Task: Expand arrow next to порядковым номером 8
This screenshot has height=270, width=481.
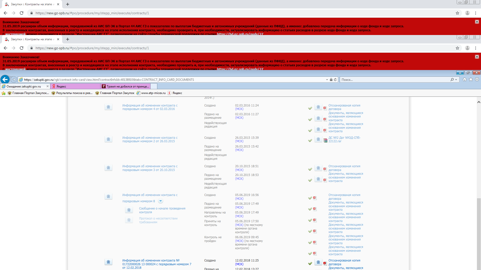Action: pyautogui.click(x=161, y=201)
